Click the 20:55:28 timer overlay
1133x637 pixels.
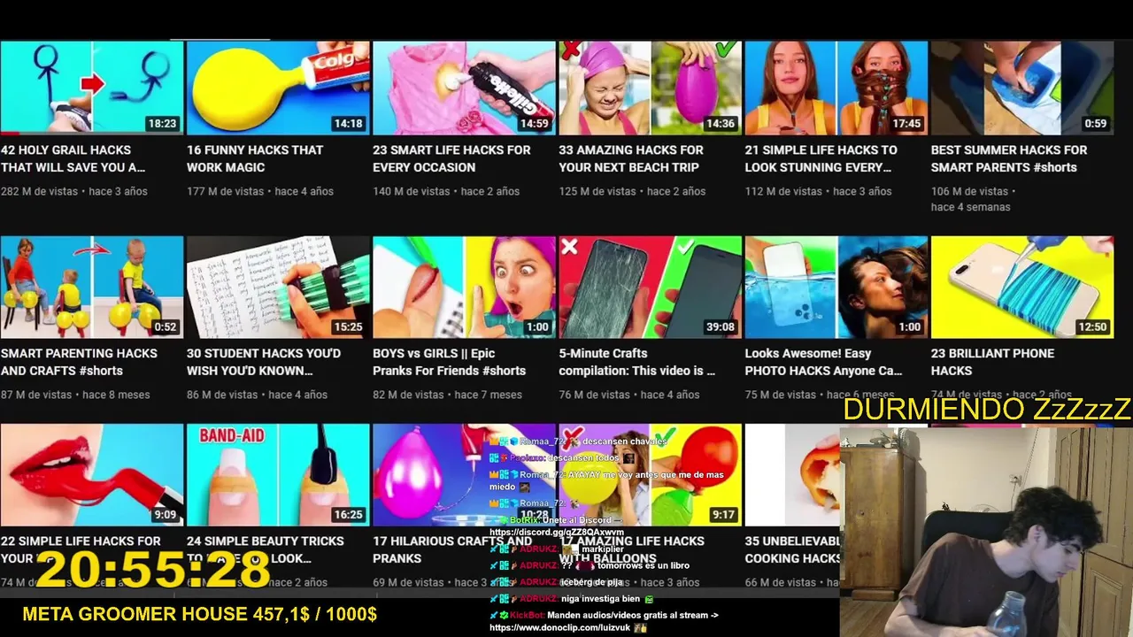click(152, 569)
